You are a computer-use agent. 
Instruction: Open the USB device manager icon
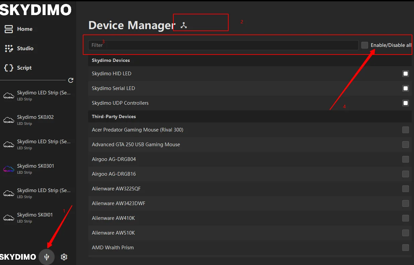47,257
